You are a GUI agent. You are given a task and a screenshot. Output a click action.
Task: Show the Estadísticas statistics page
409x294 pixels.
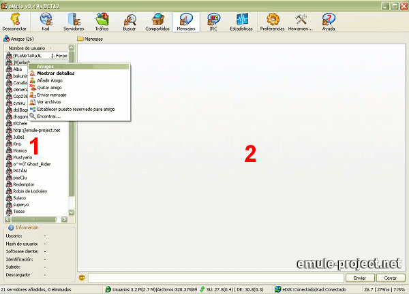pos(243,22)
